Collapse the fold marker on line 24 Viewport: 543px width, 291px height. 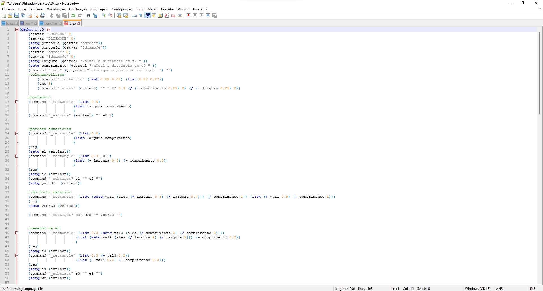(17, 133)
